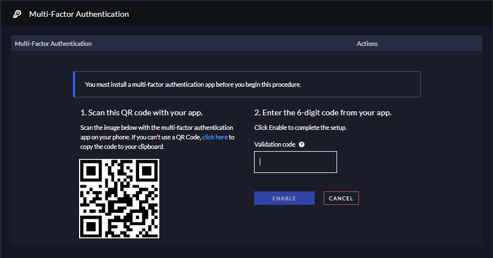This screenshot has width=493, height=258.
Task: Click the CANCEL button
Action: [x=341, y=198]
